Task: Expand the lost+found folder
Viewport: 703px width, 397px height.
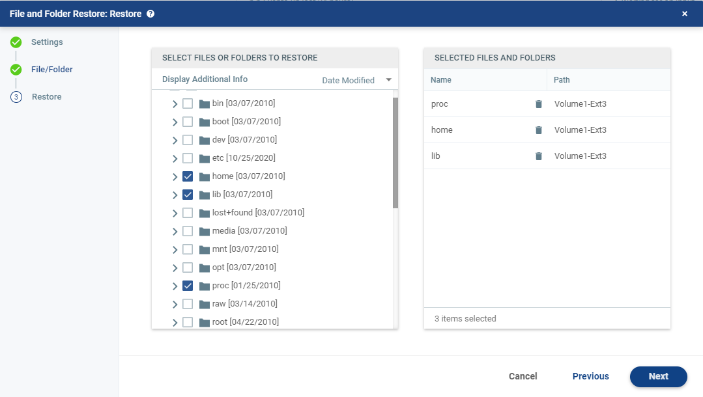Action: tap(175, 213)
